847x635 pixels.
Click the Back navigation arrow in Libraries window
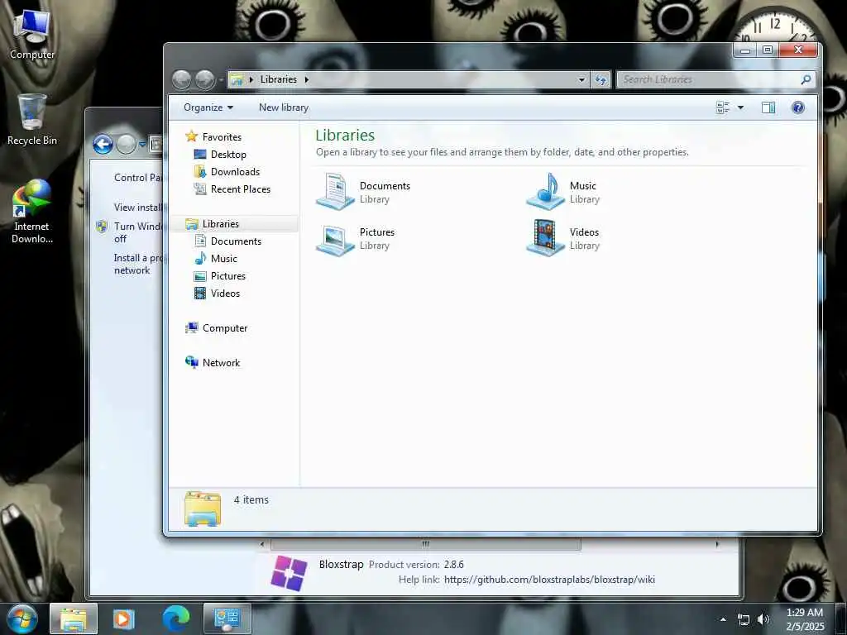coord(181,80)
